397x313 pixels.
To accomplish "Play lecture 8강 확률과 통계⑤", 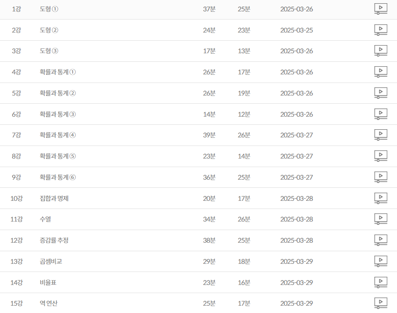I will coord(380,156).
